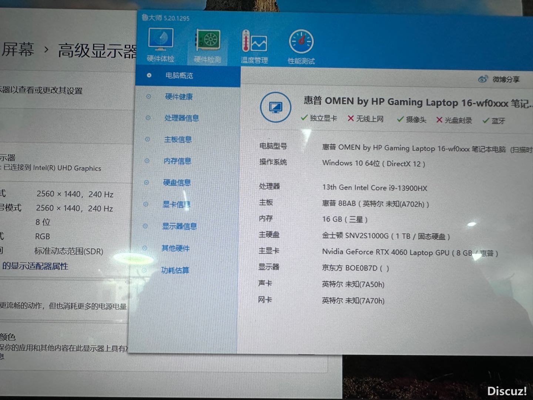
Task: Click memory value 16 GB ( 三星 )
Action: 345,219
